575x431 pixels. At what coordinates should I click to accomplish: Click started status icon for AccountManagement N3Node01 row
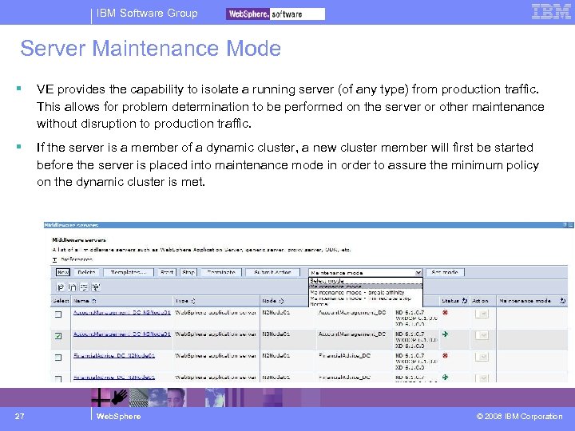pyautogui.click(x=445, y=334)
